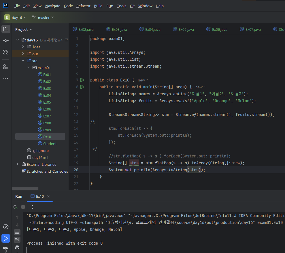Open the Refactor menu

[x=83, y=6]
